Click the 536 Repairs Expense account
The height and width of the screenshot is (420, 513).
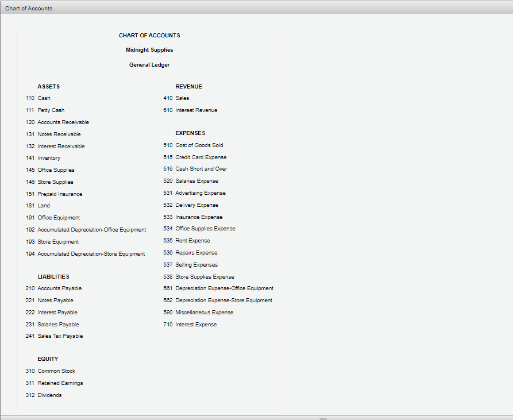tap(190, 253)
